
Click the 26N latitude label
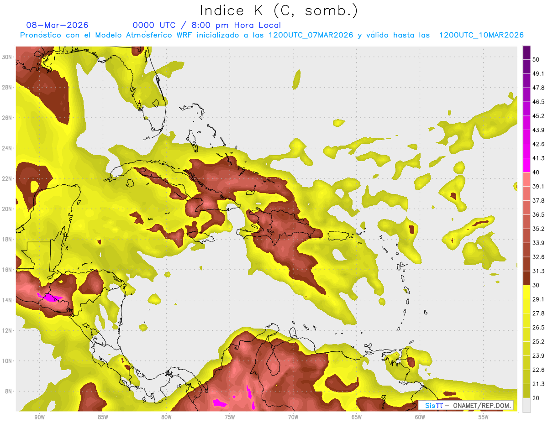pyautogui.click(x=7, y=118)
